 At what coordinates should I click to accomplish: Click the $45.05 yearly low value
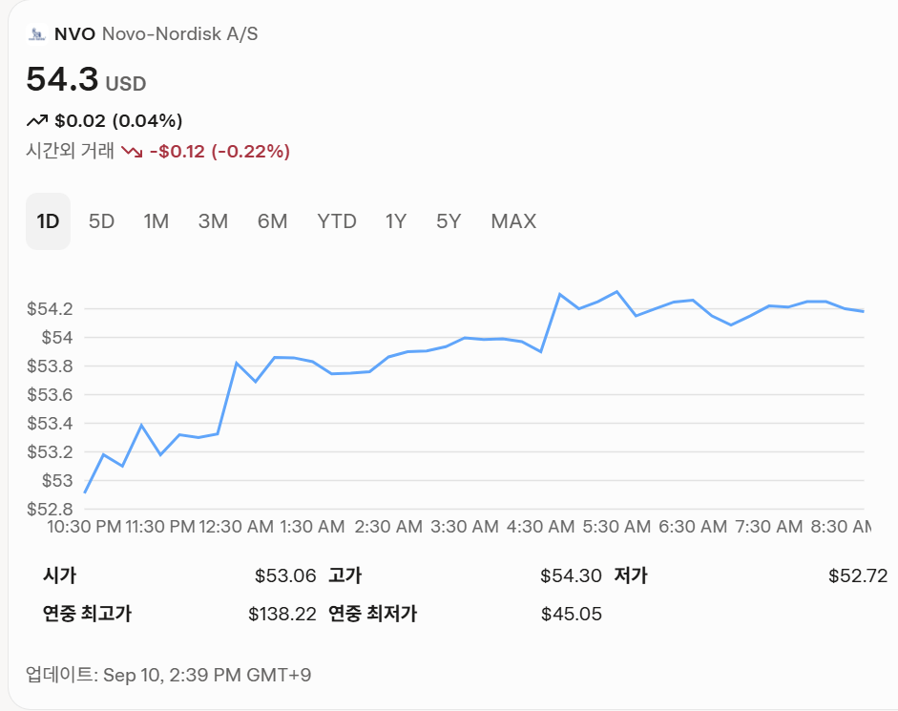click(x=572, y=614)
